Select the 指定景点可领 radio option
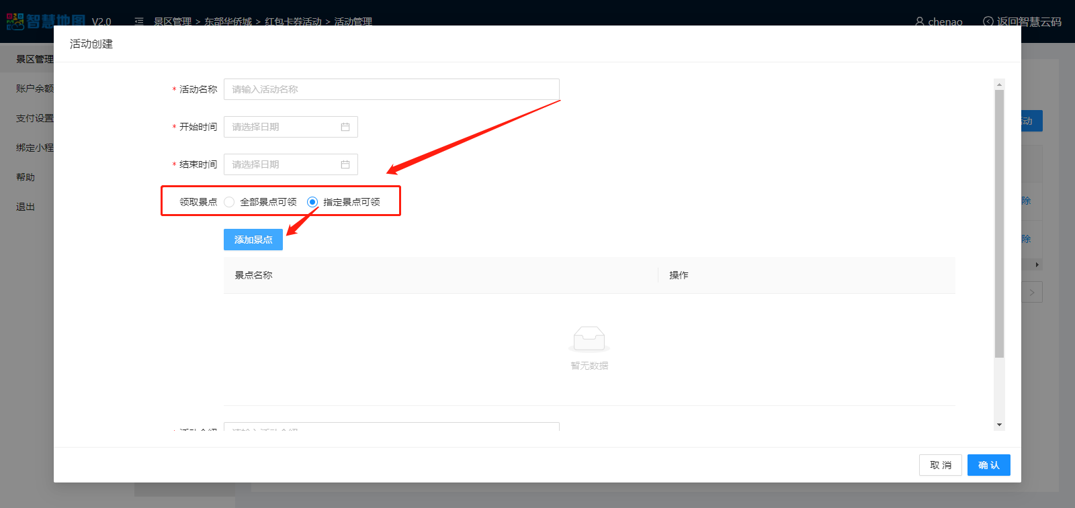 (312, 202)
